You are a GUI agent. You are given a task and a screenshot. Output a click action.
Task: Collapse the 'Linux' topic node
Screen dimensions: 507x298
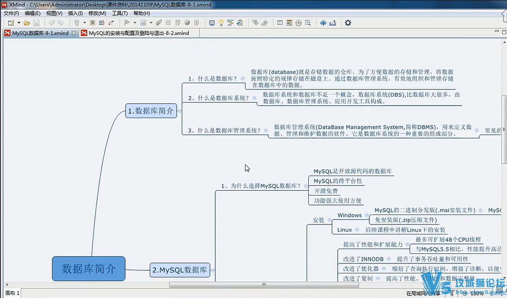(357, 230)
